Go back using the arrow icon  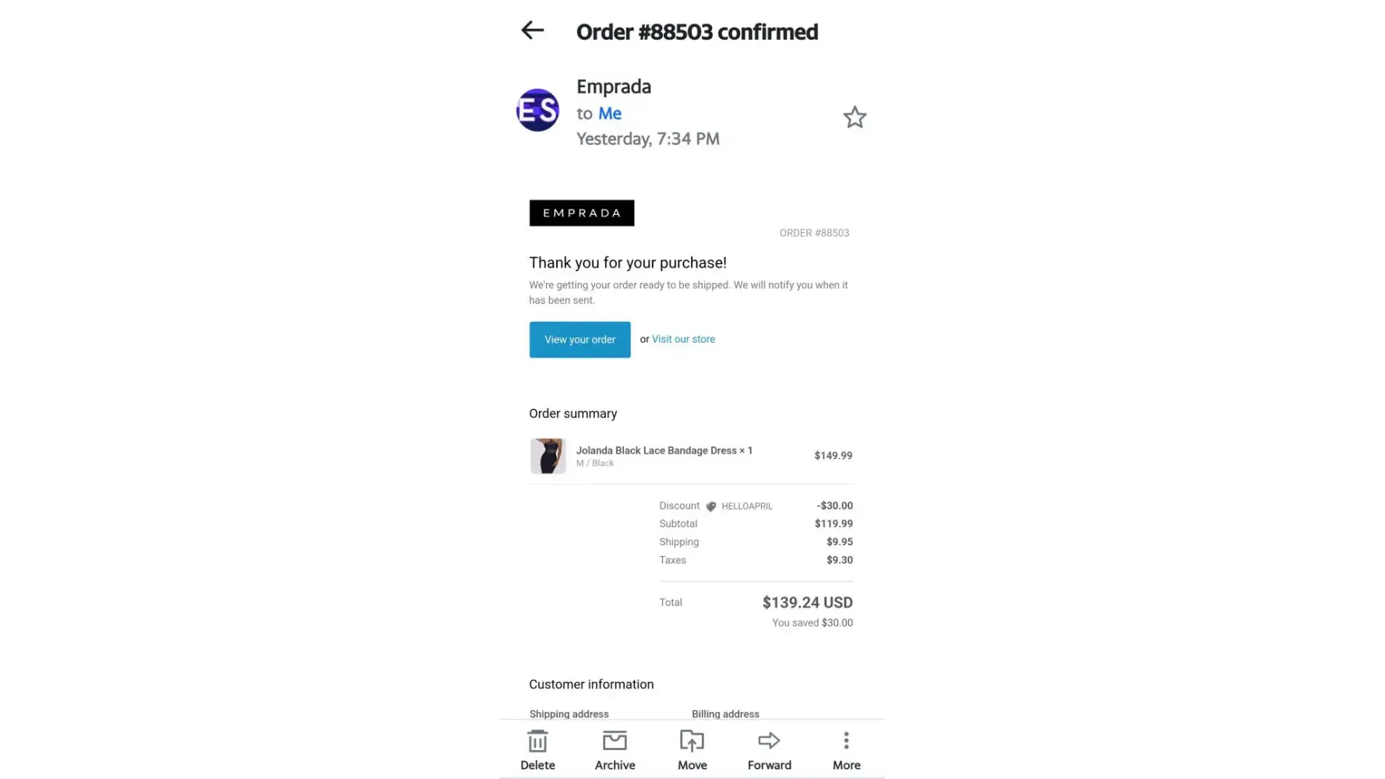coord(532,30)
